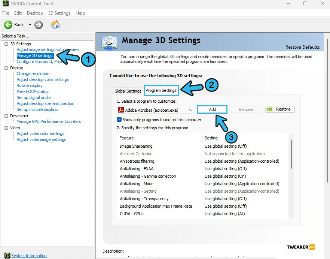330x259 pixels.
Task: Click the System Information icon
Action: [x=7, y=255]
